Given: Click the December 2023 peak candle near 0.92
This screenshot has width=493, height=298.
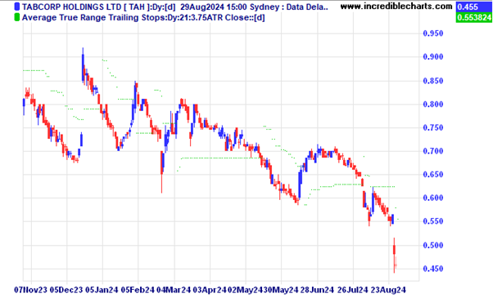Looking at the screenshot, I should point(83,66).
